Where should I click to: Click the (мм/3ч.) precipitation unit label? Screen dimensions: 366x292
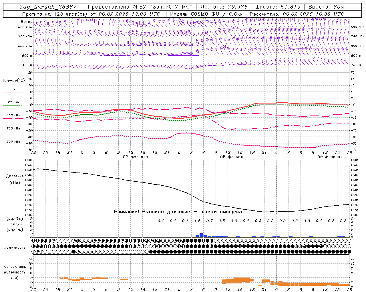coord(15,219)
